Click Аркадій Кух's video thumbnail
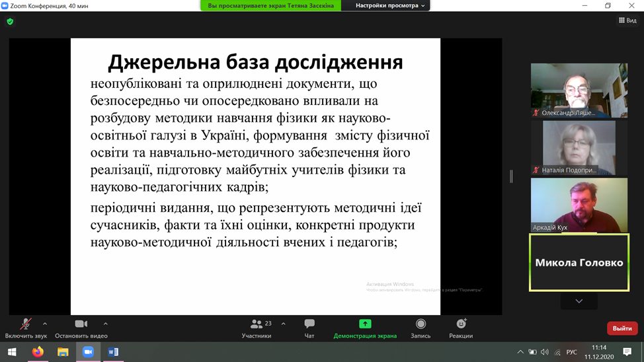The height and width of the screenshot is (362, 644). pyautogui.click(x=579, y=204)
